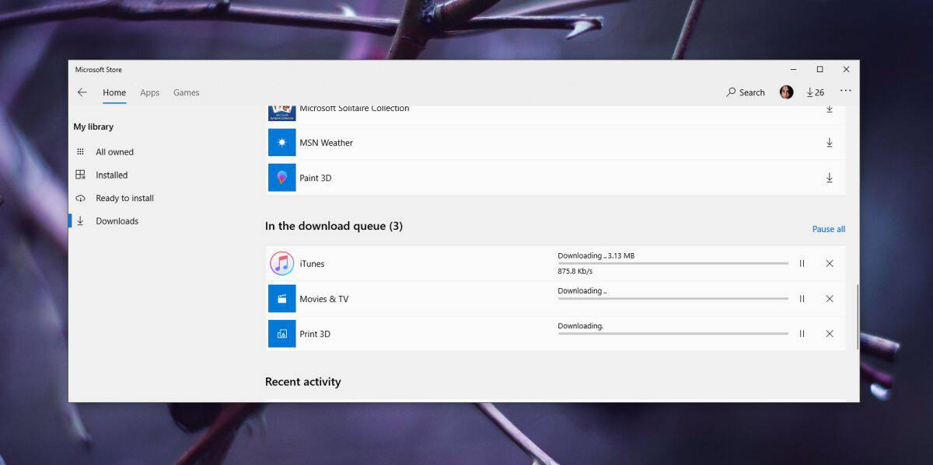The height and width of the screenshot is (465, 933).
Task: Click the 'Recent activity' heading
Action: (303, 382)
